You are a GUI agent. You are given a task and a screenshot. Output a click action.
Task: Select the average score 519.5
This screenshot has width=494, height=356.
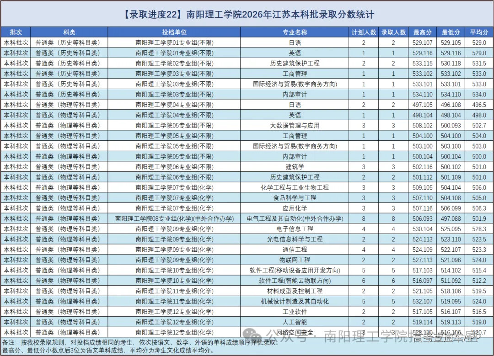click(x=479, y=291)
